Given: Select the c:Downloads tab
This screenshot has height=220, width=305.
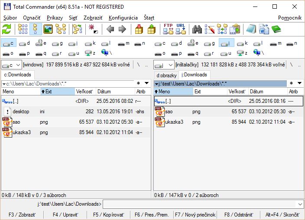Looking at the screenshot, I should coord(17,75).
